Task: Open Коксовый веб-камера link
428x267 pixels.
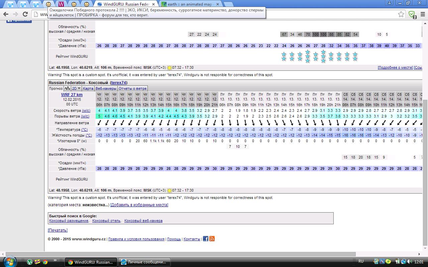Action: 143,221
